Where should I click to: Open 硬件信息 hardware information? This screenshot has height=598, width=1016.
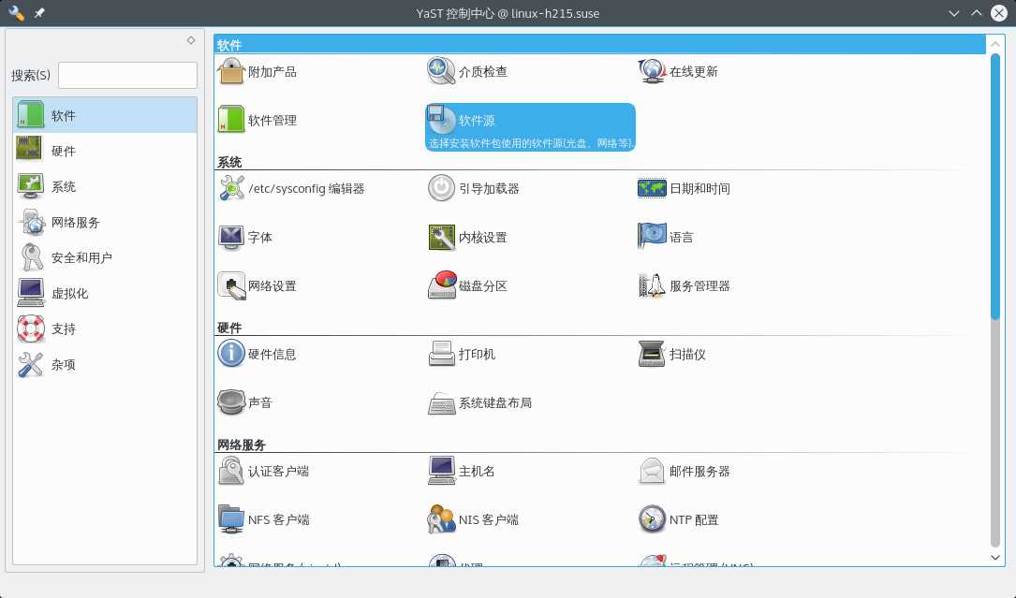[x=258, y=354]
